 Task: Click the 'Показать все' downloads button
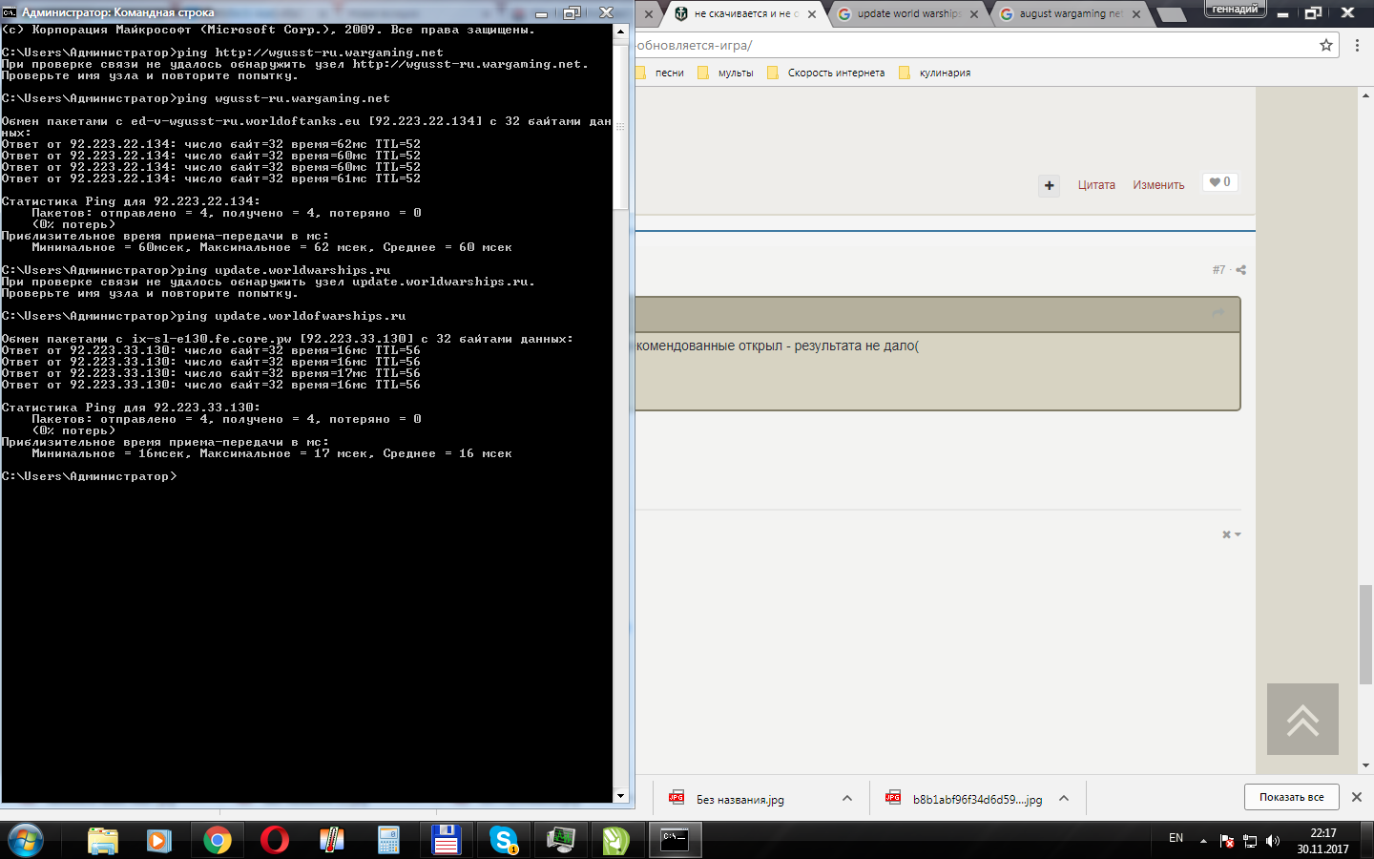tap(1291, 797)
